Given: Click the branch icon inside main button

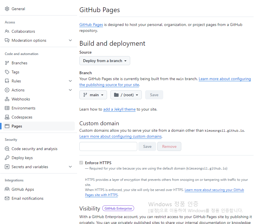Looking at the screenshot, I should click(85, 95).
